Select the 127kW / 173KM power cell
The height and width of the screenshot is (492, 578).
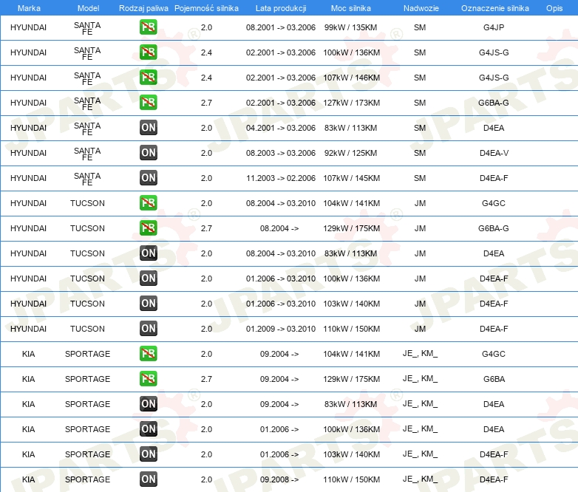351,103
